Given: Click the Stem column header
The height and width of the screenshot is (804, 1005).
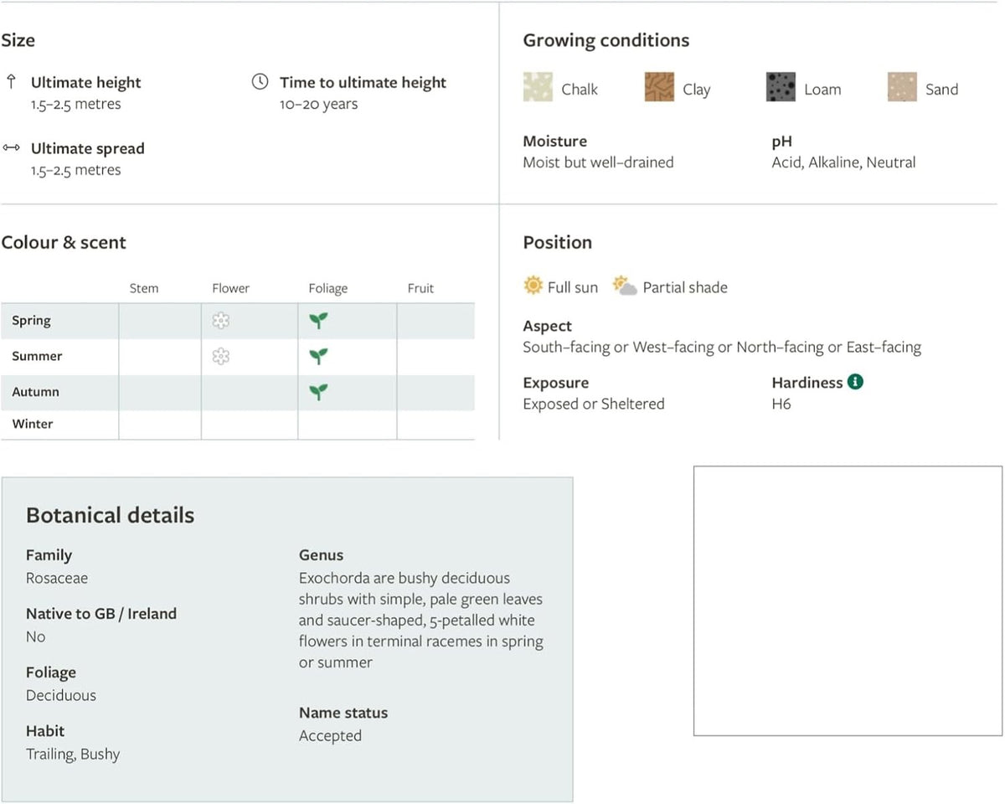Looking at the screenshot, I should pyautogui.click(x=144, y=288).
